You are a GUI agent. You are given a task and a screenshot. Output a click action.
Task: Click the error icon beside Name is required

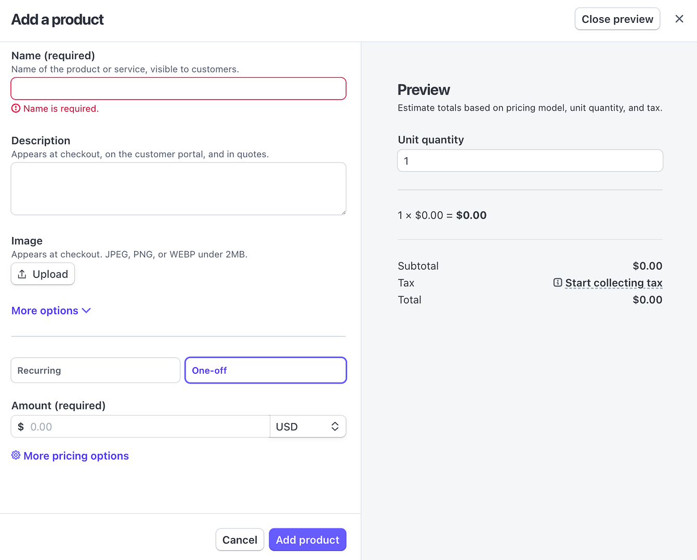point(16,108)
